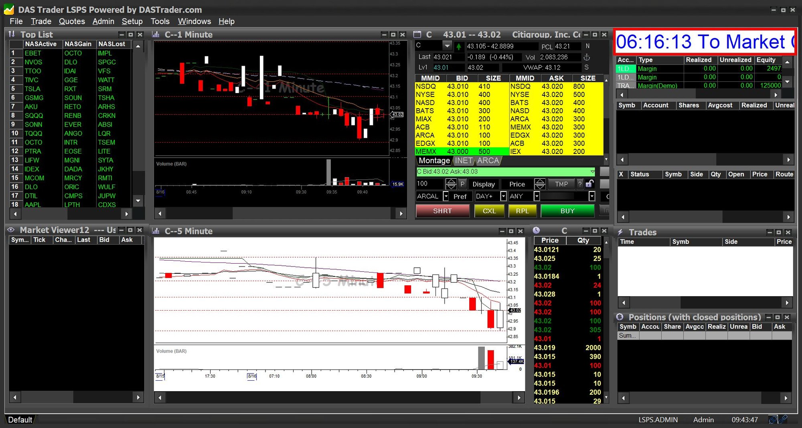Click the clock icon on the Positions window
802x428 pixels.
click(x=621, y=317)
